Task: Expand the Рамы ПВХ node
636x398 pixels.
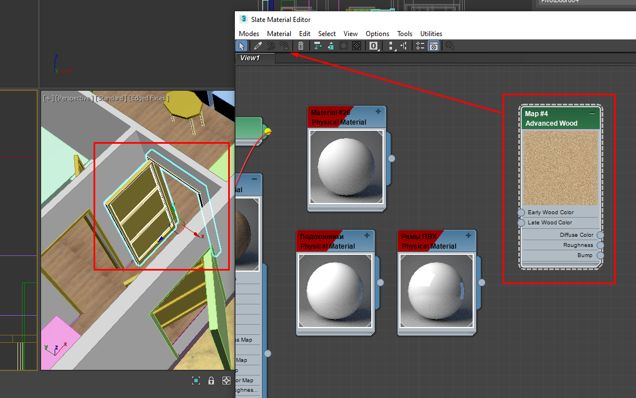Action: click(468, 235)
